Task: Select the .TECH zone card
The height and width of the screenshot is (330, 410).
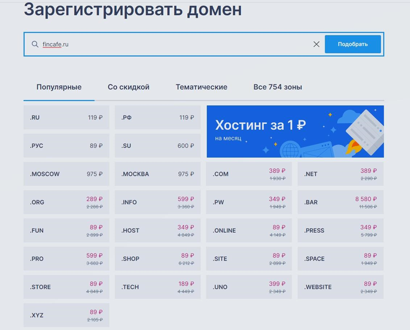Action: pos(158,287)
